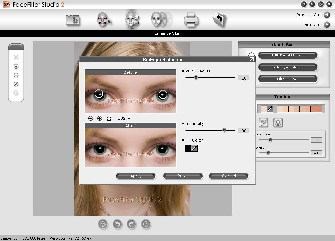This screenshot has height=241, width=335.
Task: Go to Next Step arrow
Action: (327, 24)
